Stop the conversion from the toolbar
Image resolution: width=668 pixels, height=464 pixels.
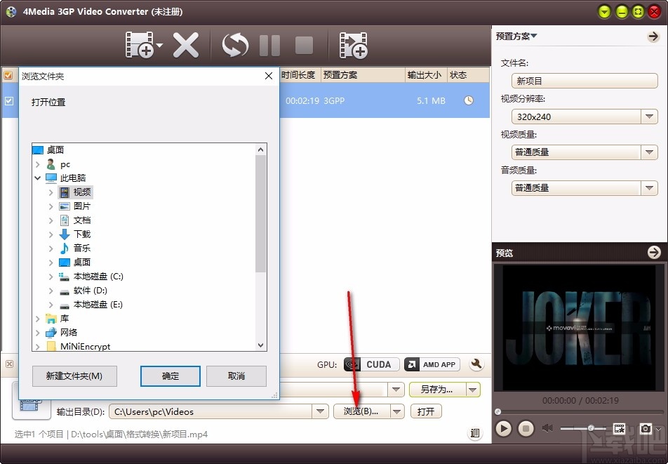[303, 44]
